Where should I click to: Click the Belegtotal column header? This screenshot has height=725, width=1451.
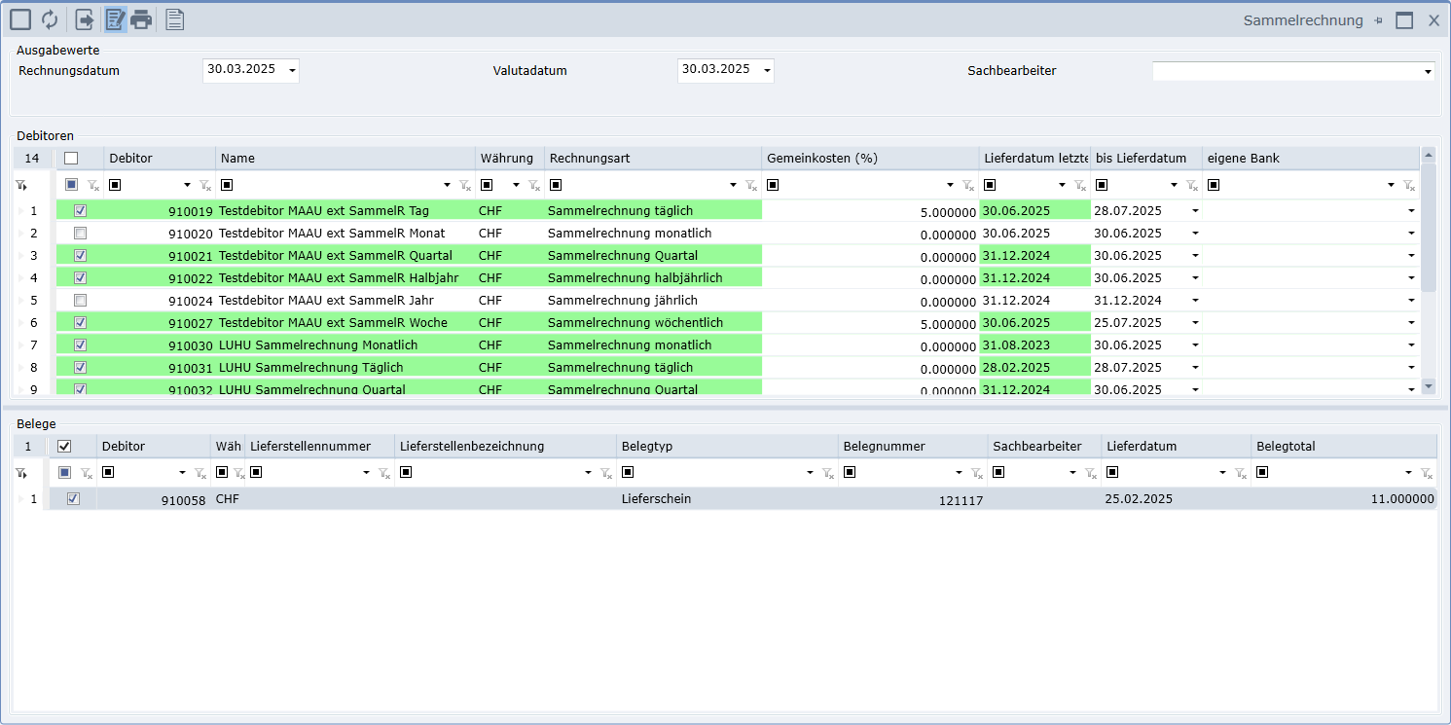click(x=1343, y=447)
